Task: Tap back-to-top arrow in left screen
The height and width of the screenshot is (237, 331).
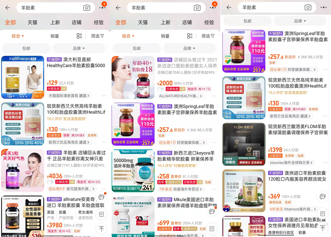Action: (x=102, y=229)
